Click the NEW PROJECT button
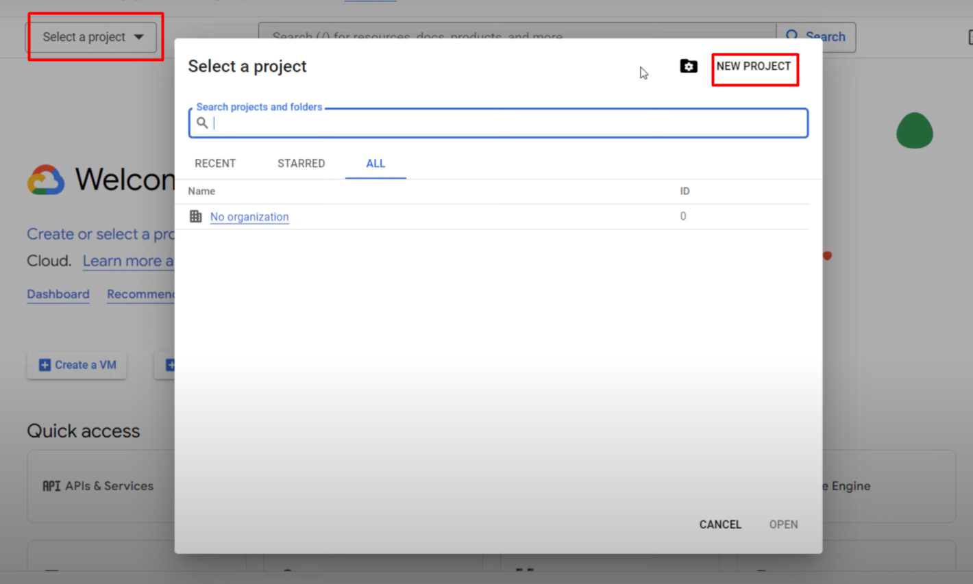This screenshot has width=973, height=584. 754,66
